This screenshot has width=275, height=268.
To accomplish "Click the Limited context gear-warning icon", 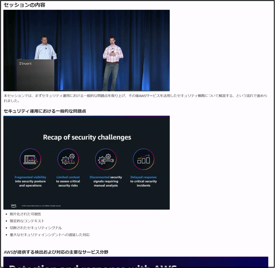I will tap(68, 159).
